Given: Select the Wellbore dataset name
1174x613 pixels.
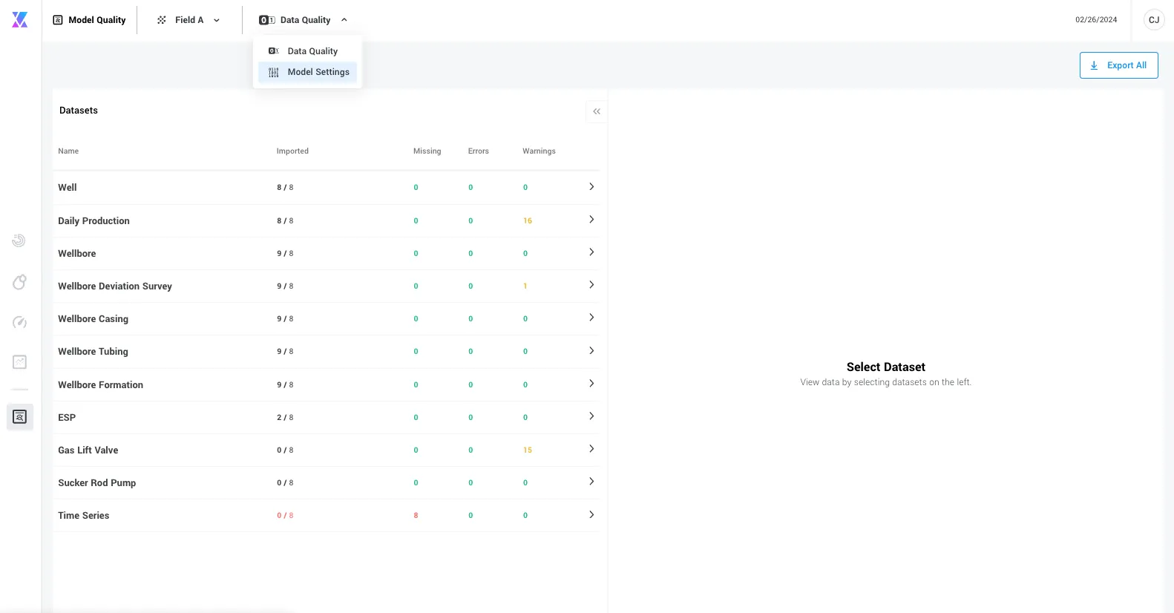Looking at the screenshot, I should pyautogui.click(x=77, y=254).
